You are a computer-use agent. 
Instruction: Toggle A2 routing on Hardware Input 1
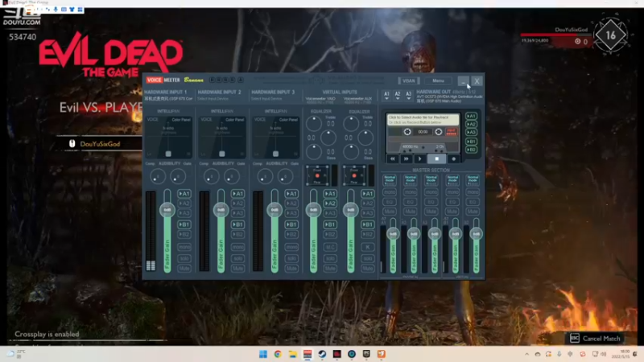click(x=184, y=204)
